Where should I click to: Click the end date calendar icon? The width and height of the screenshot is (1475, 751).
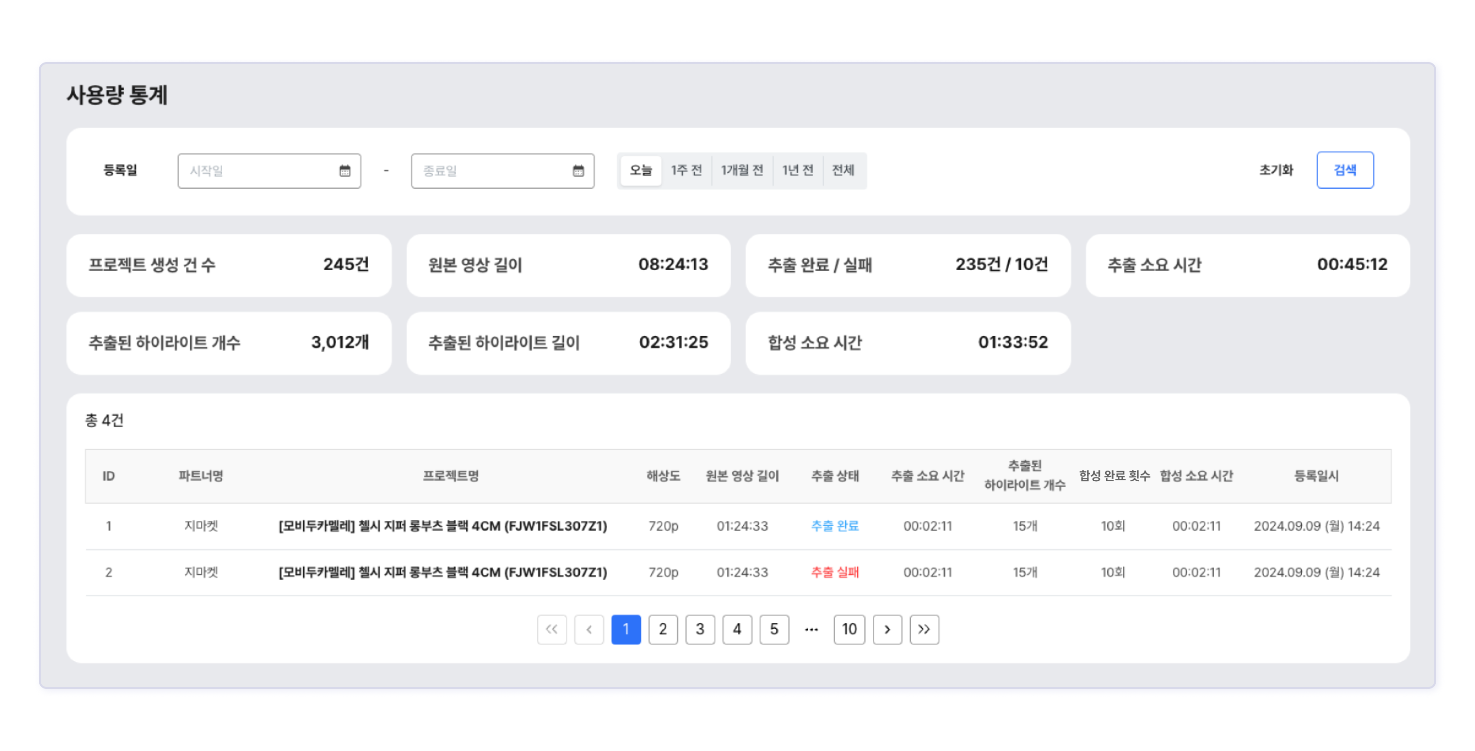pos(578,171)
